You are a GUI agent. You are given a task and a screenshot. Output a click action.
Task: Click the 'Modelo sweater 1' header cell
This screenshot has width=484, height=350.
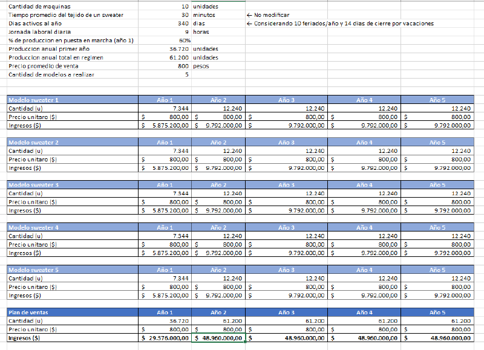click(73, 100)
